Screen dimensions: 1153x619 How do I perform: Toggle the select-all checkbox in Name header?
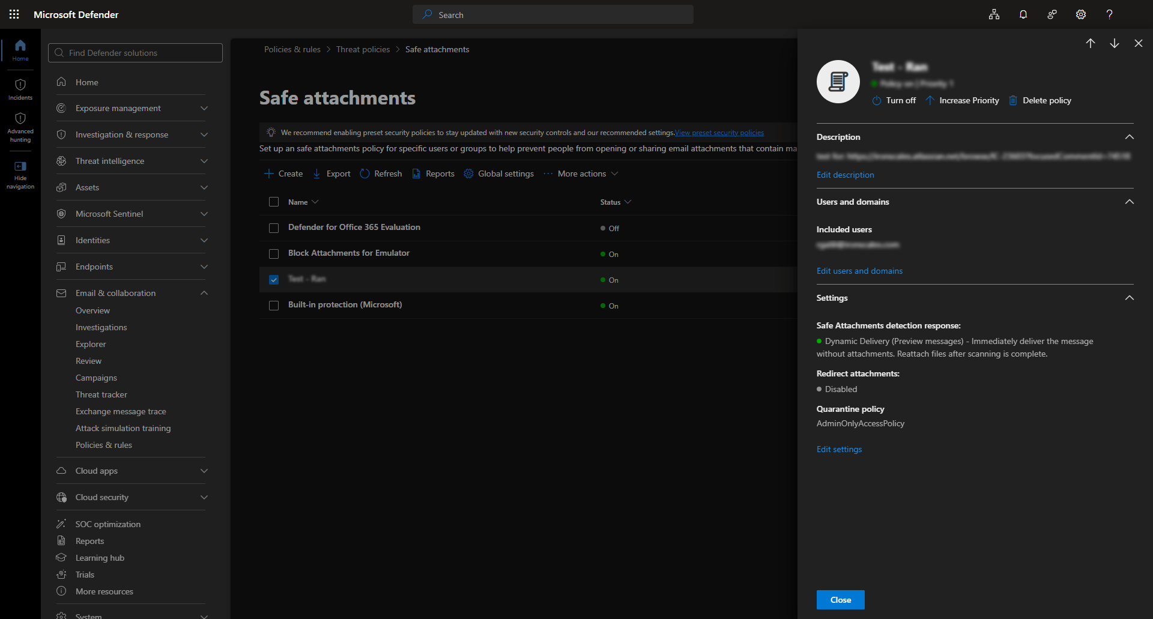(x=274, y=202)
